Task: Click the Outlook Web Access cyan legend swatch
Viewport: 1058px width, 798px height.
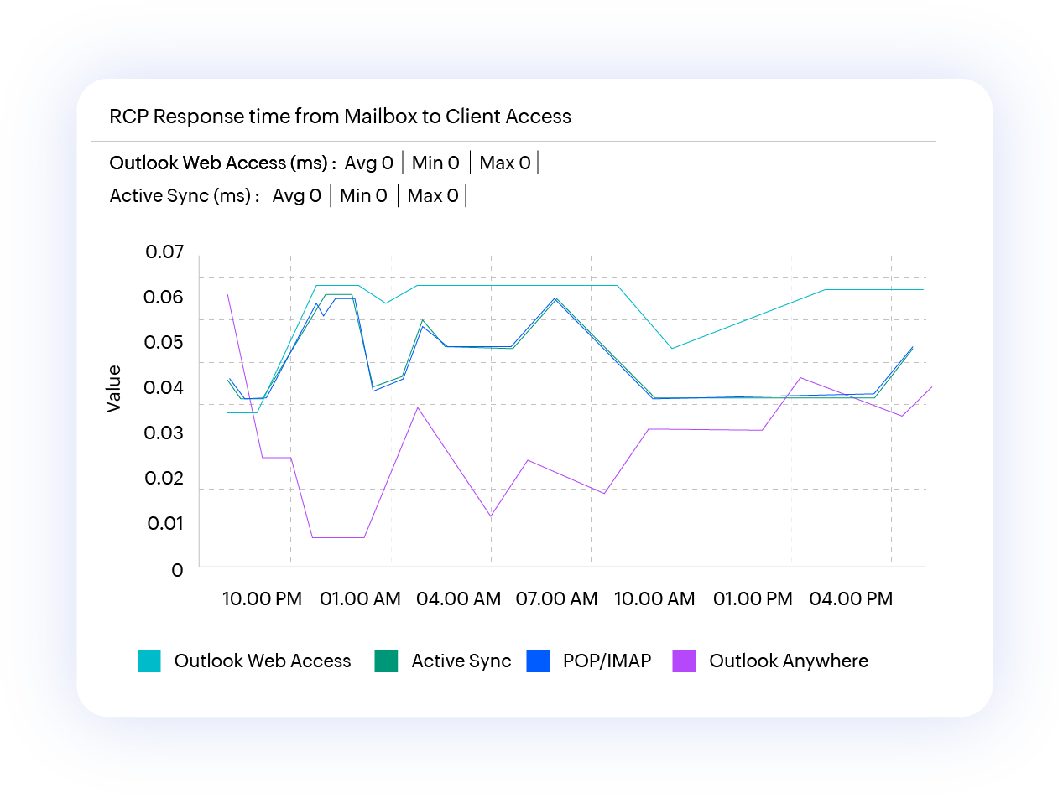Action: tap(149, 661)
